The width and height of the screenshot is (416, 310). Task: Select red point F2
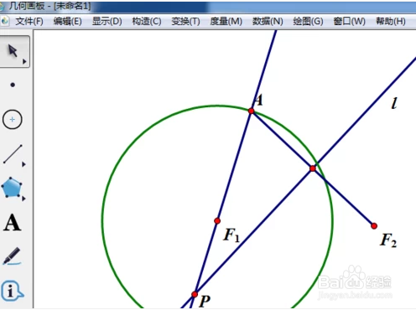pyautogui.click(x=374, y=226)
